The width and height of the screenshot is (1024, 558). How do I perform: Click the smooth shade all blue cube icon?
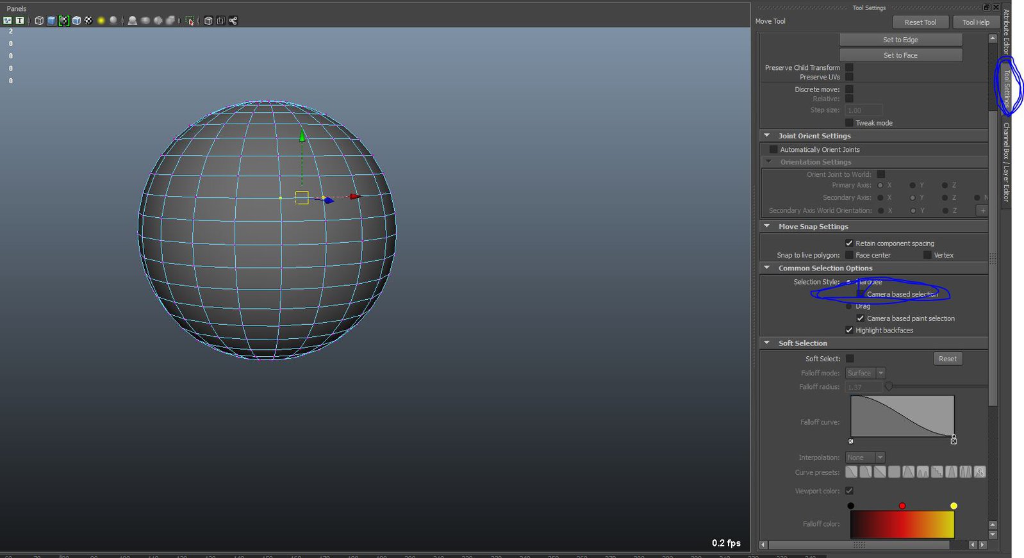(51, 21)
